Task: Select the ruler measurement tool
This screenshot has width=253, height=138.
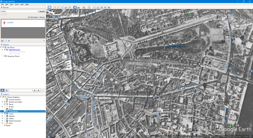Action: pos(89,7)
